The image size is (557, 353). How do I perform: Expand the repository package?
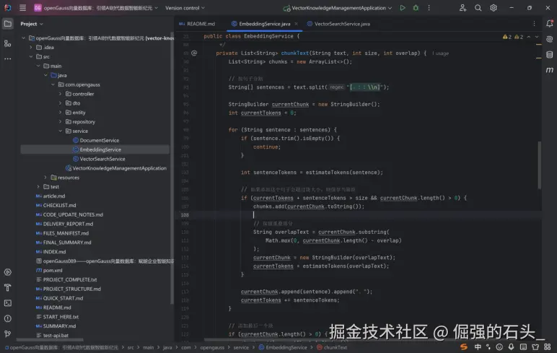61,121
